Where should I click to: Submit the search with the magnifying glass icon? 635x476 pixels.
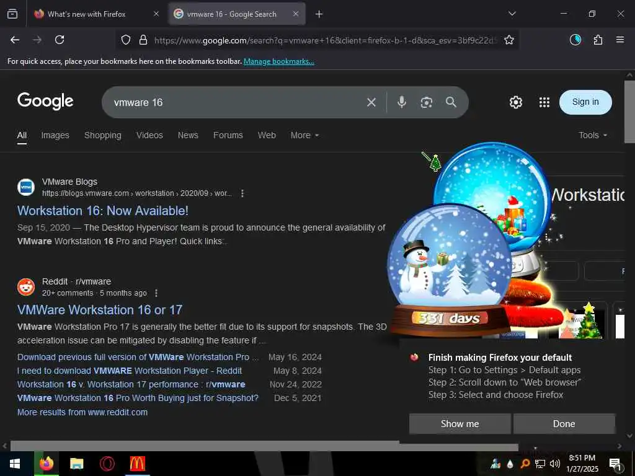point(451,102)
